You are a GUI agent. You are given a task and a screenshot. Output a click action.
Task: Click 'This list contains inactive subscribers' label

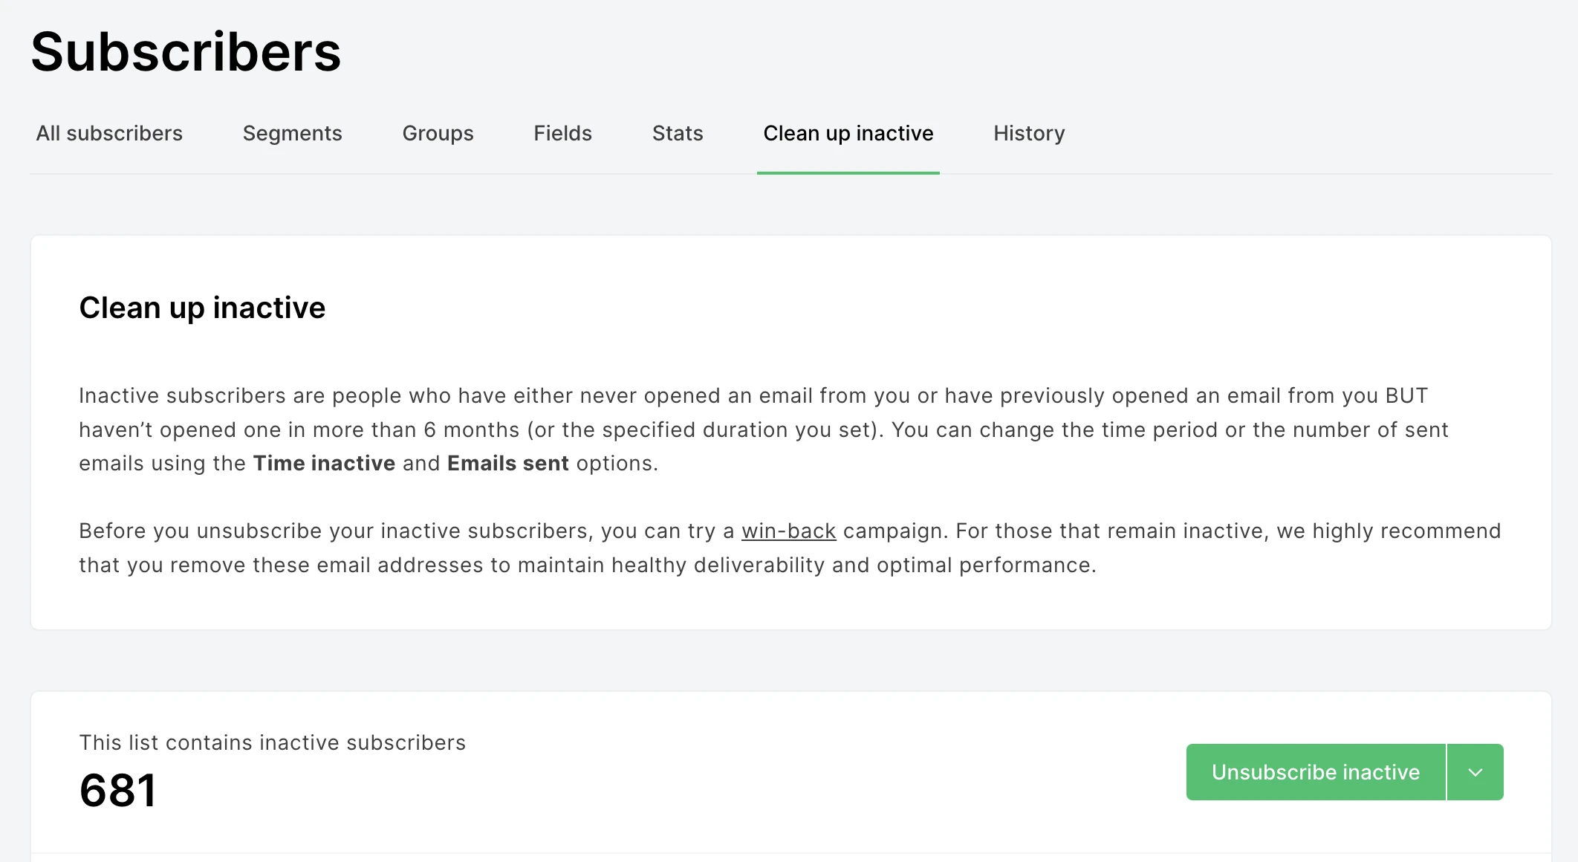click(272, 742)
